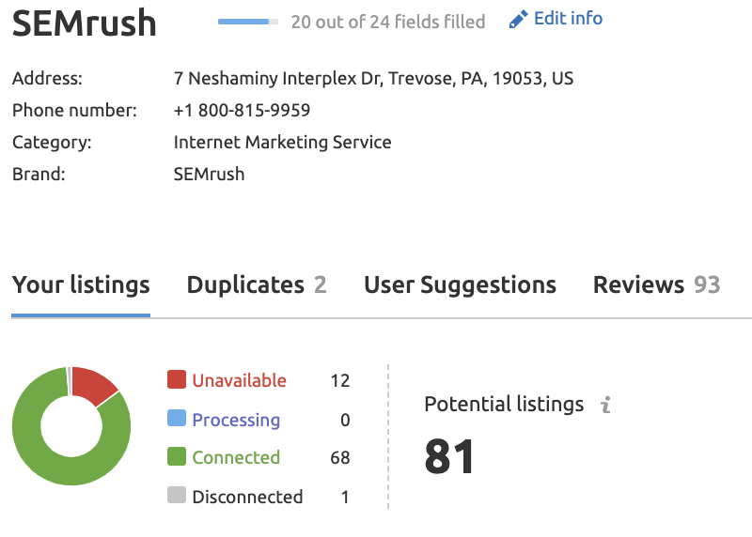Select the Connected legend label
Screen dimensions: 752x537
tap(236, 458)
